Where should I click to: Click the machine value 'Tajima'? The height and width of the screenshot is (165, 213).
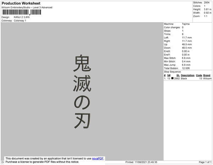pyautogui.click(x=186, y=24)
